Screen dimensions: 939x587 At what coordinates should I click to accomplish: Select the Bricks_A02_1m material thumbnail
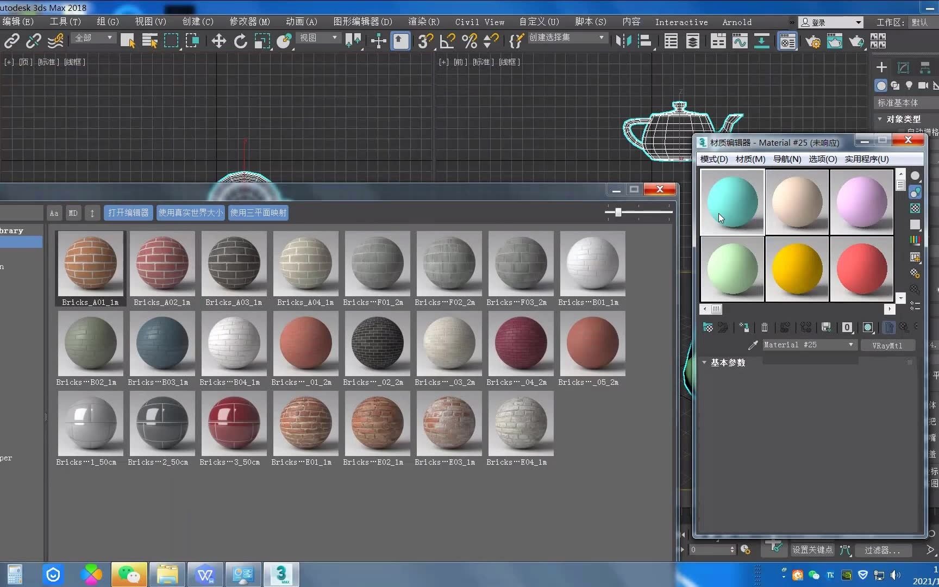coord(162,264)
